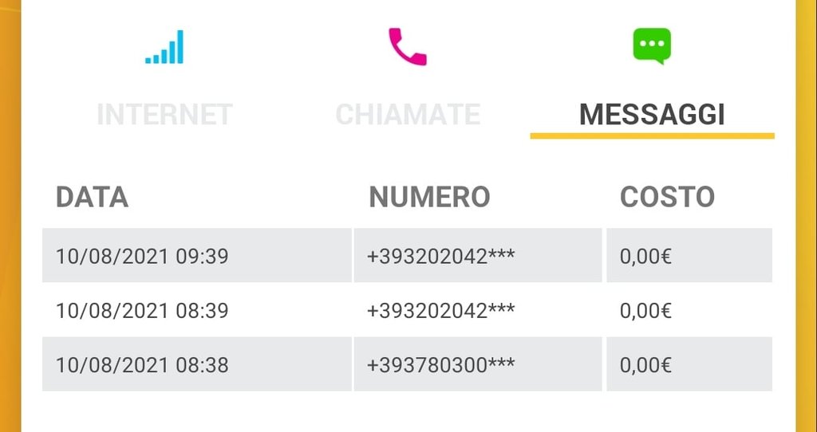Image resolution: width=817 pixels, height=432 pixels.
Task: Click the DATA column header
Action: (93, 197)
